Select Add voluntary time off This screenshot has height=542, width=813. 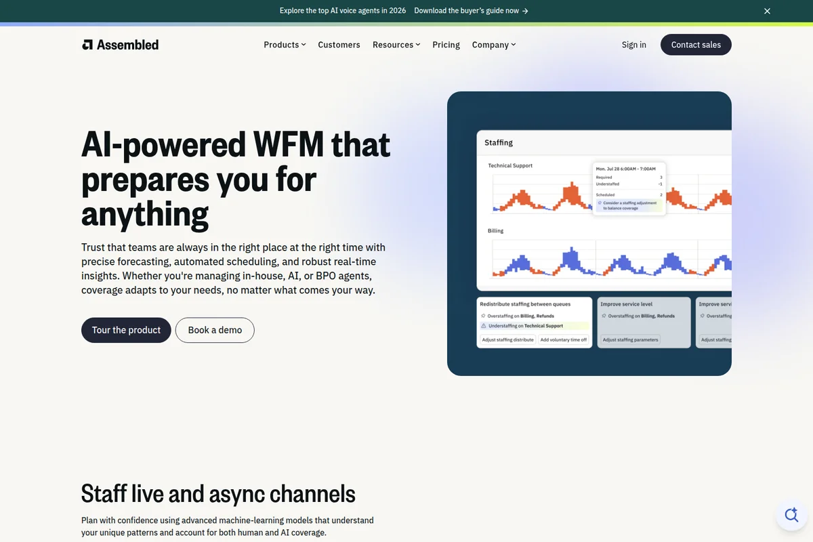click(564, 339)
